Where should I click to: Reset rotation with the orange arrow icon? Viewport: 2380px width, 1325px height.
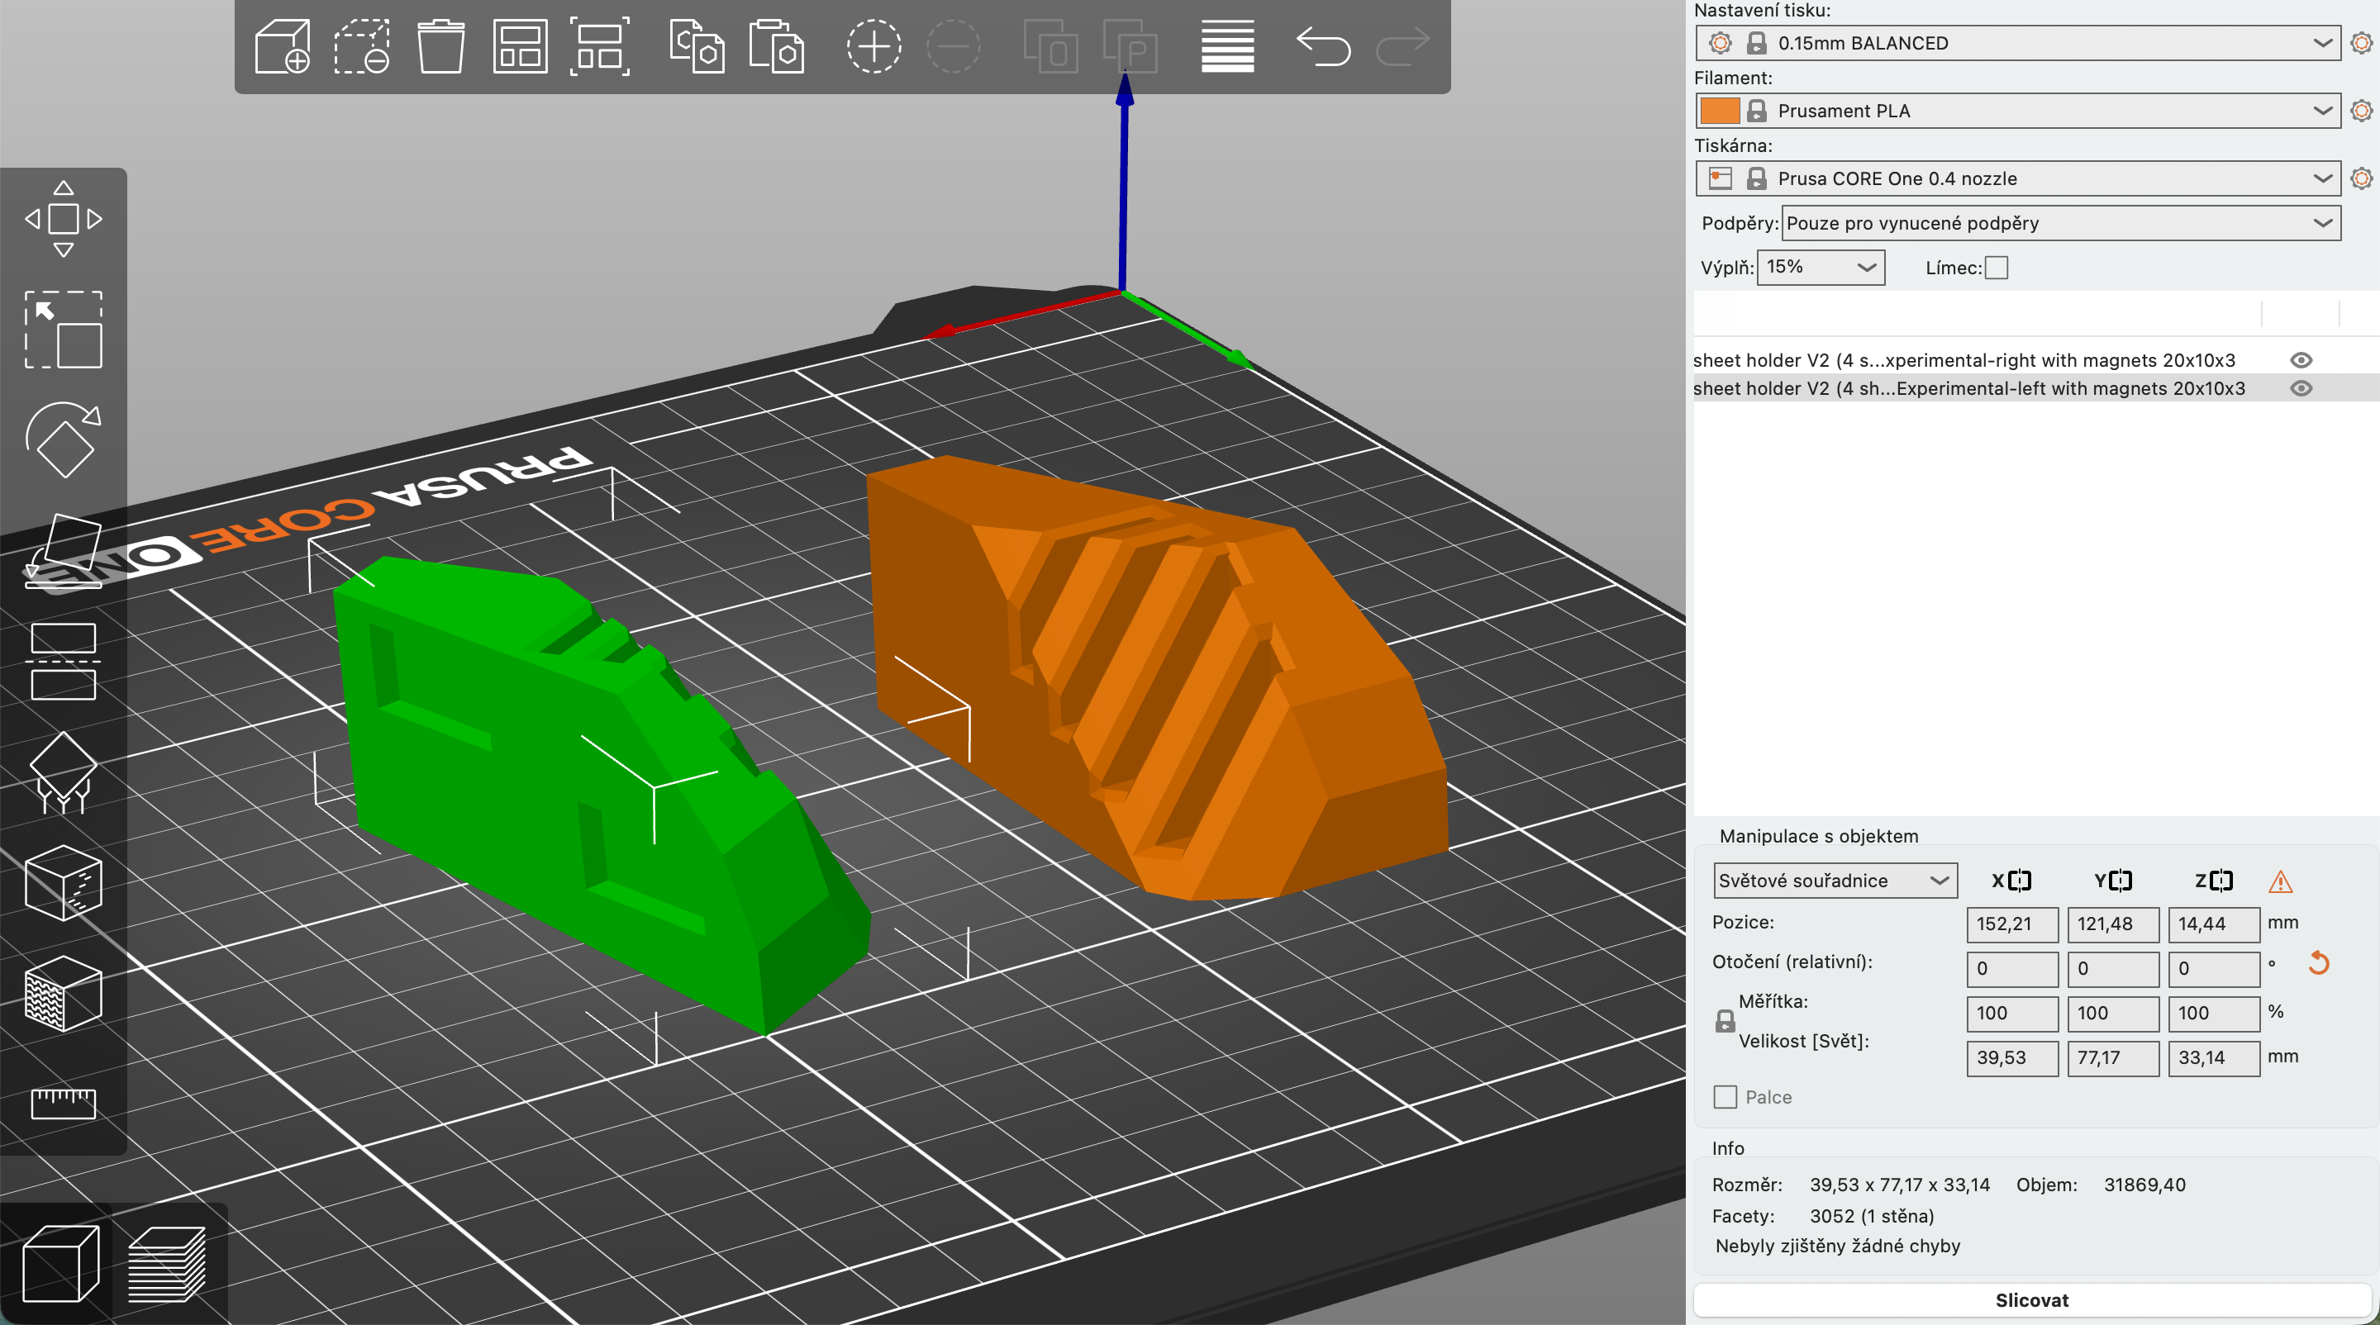pyautogui.click(x=2318, y=963)
